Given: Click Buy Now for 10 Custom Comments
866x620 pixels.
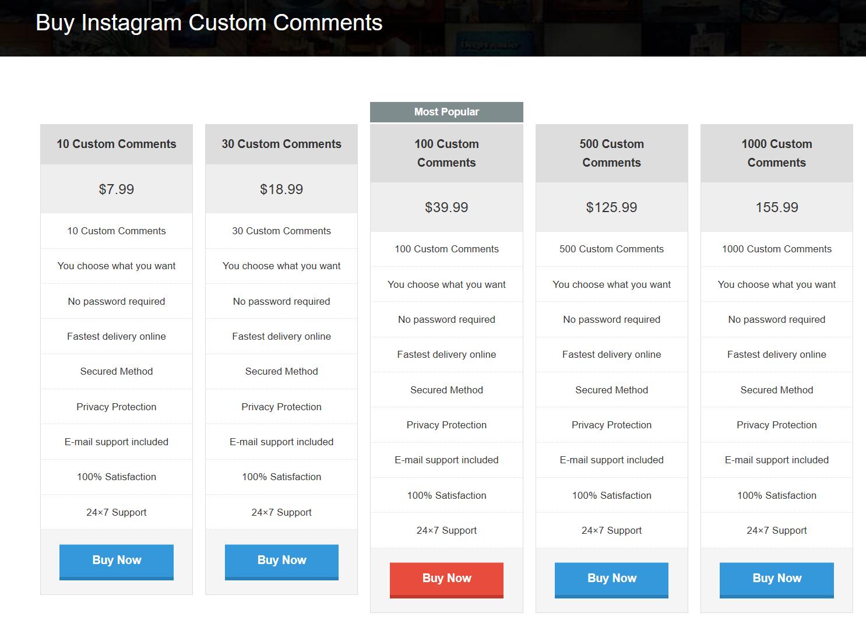Looking at the screenshot, I should 117,562.
